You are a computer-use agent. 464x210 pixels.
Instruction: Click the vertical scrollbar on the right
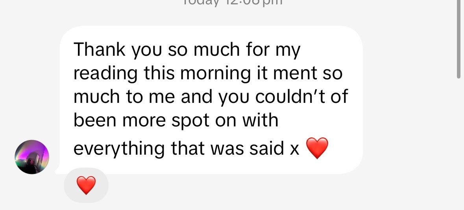(458, 39)
